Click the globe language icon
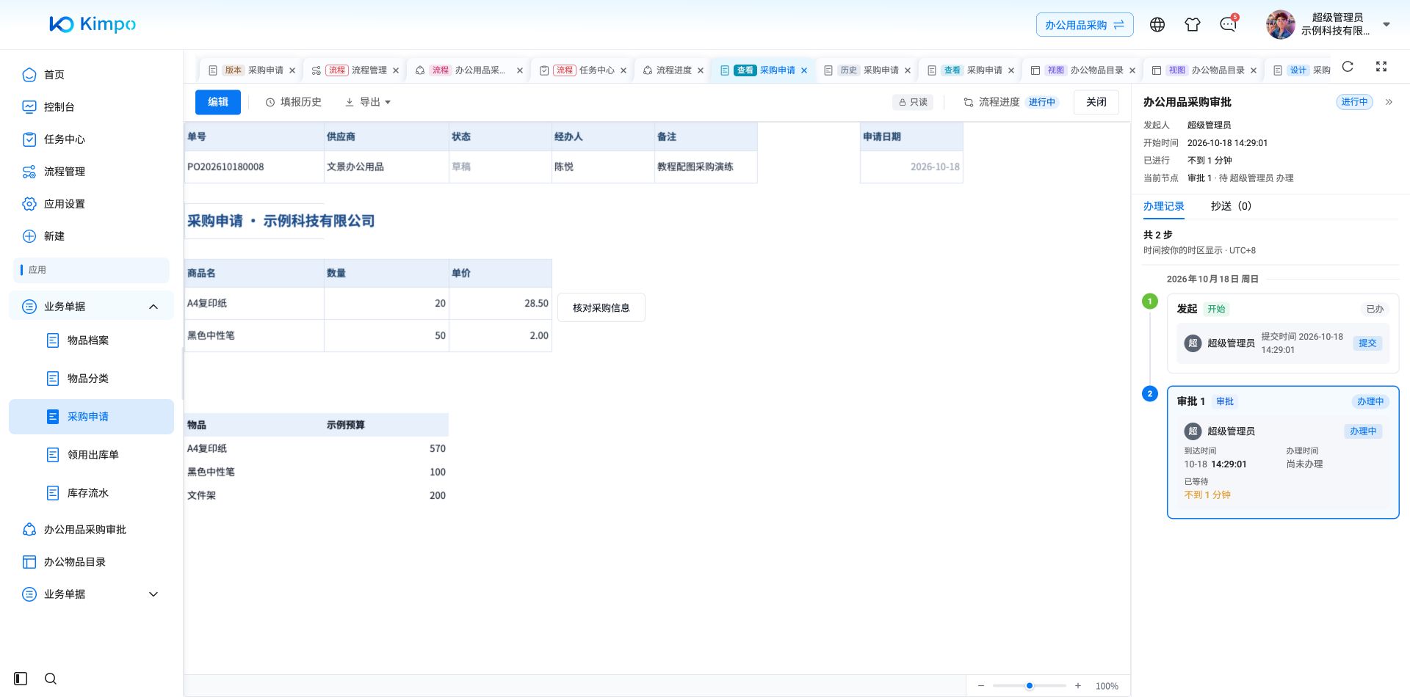The image size is (1410, 697). (x=1157, y=24)
